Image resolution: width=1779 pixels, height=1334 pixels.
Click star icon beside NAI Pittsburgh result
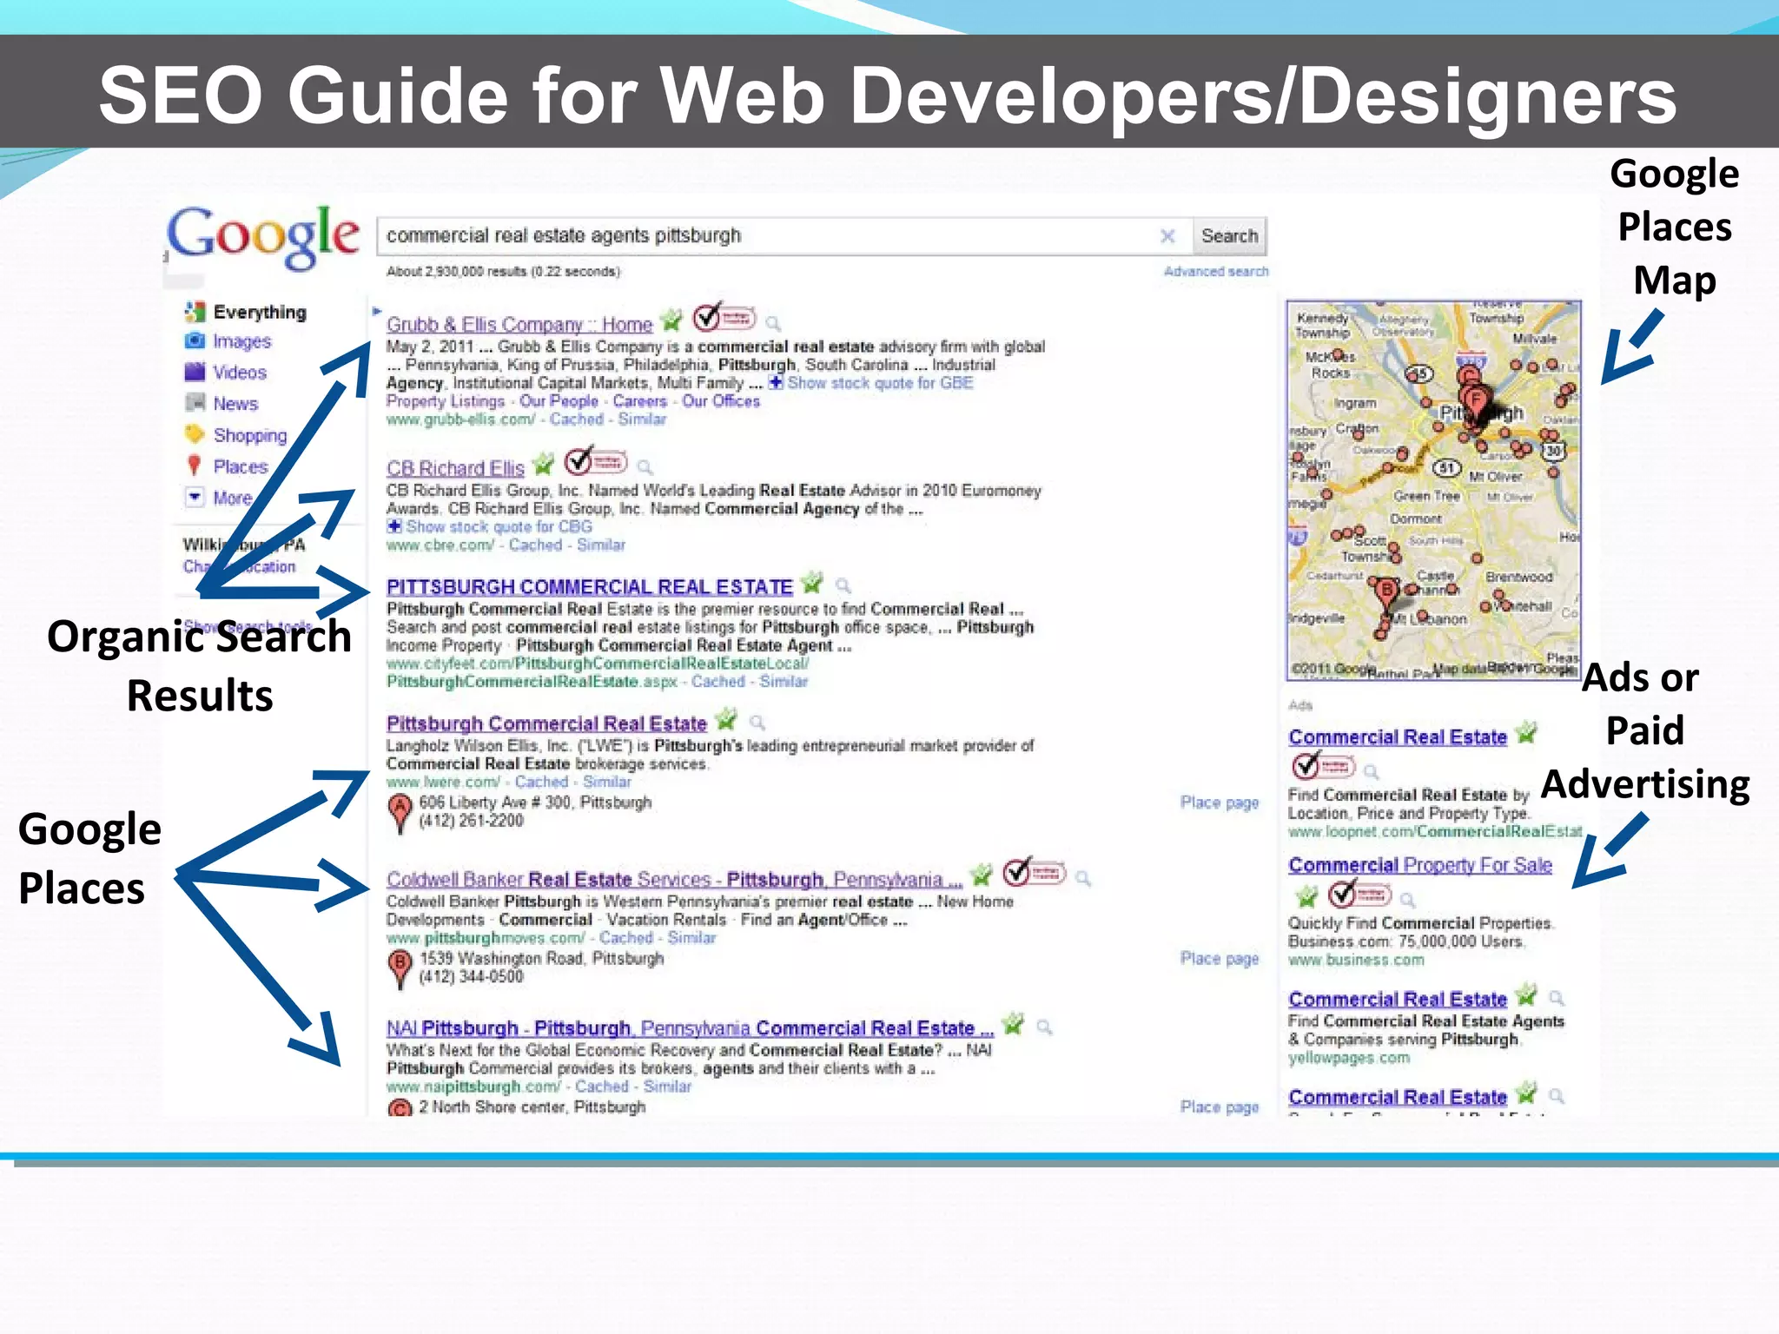1013,1024
